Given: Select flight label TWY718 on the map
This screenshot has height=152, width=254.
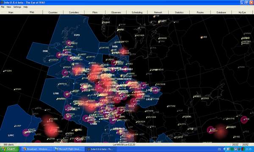Looking at the screenshot, I should point(230,119).
